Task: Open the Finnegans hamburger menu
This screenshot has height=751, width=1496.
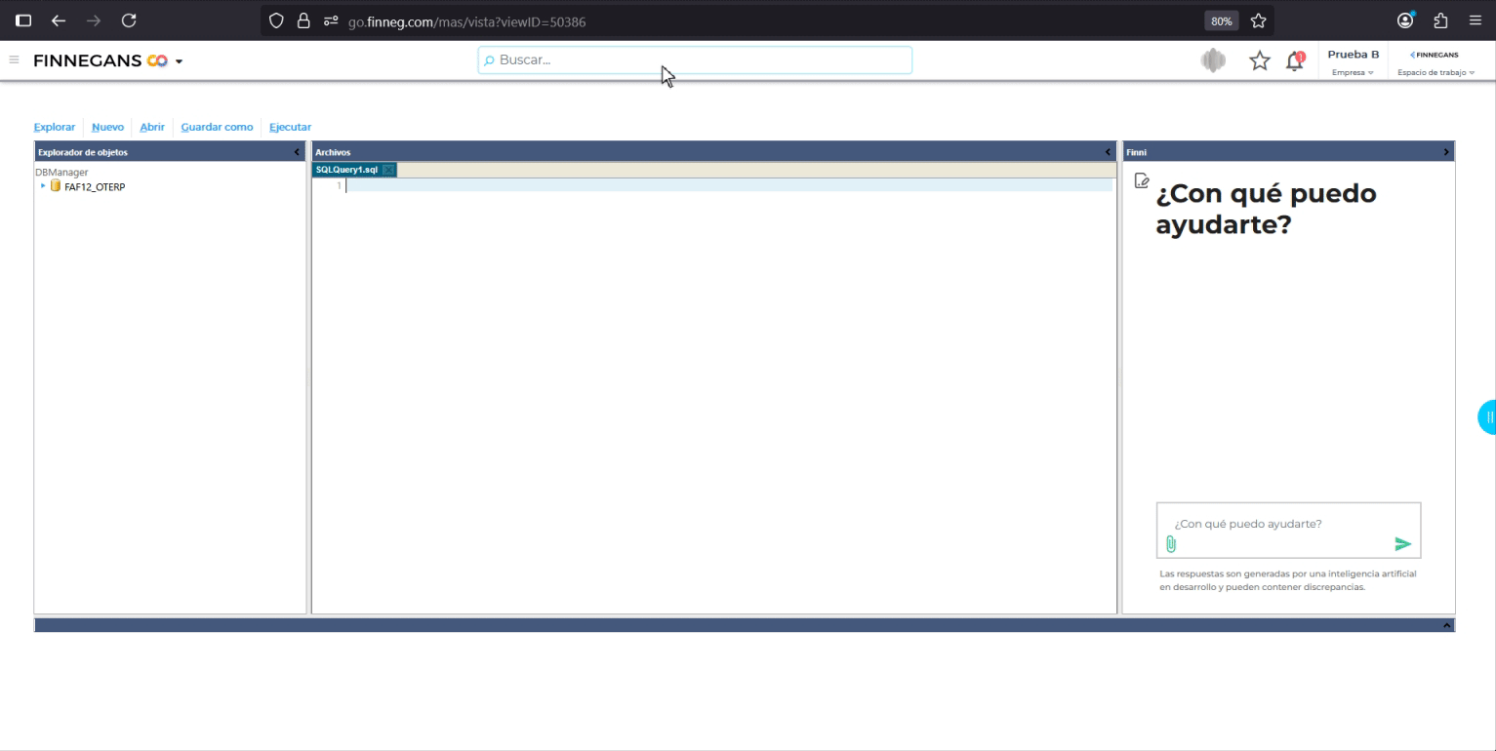Action: (x=14, y=60)
